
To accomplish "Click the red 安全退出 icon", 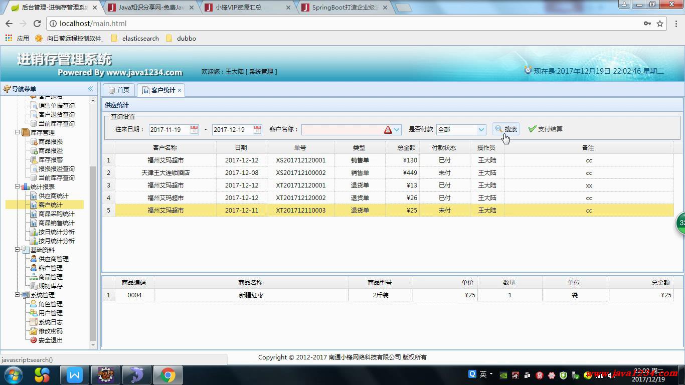I will [x=34, y=340].
